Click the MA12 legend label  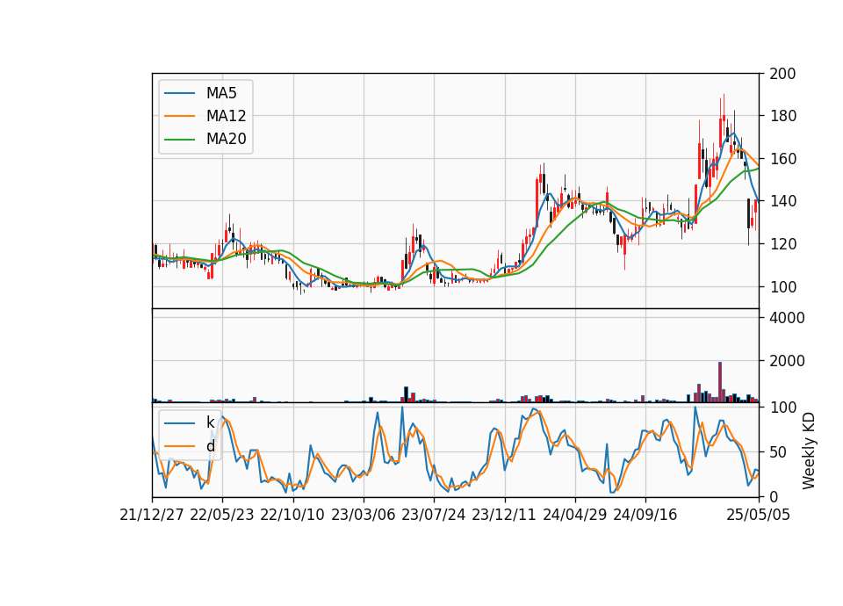coord(226,116)
